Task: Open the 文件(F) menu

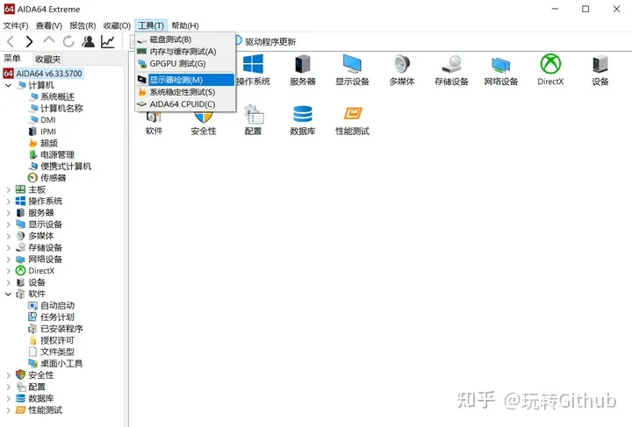Action: (x=16, y=25)
